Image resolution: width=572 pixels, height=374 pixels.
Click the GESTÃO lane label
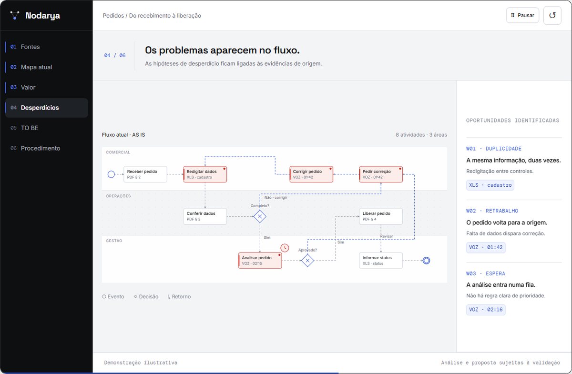(114, 241)
